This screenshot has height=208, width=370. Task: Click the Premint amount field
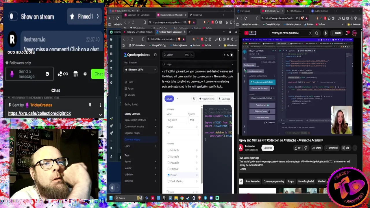tap(182, 133)
